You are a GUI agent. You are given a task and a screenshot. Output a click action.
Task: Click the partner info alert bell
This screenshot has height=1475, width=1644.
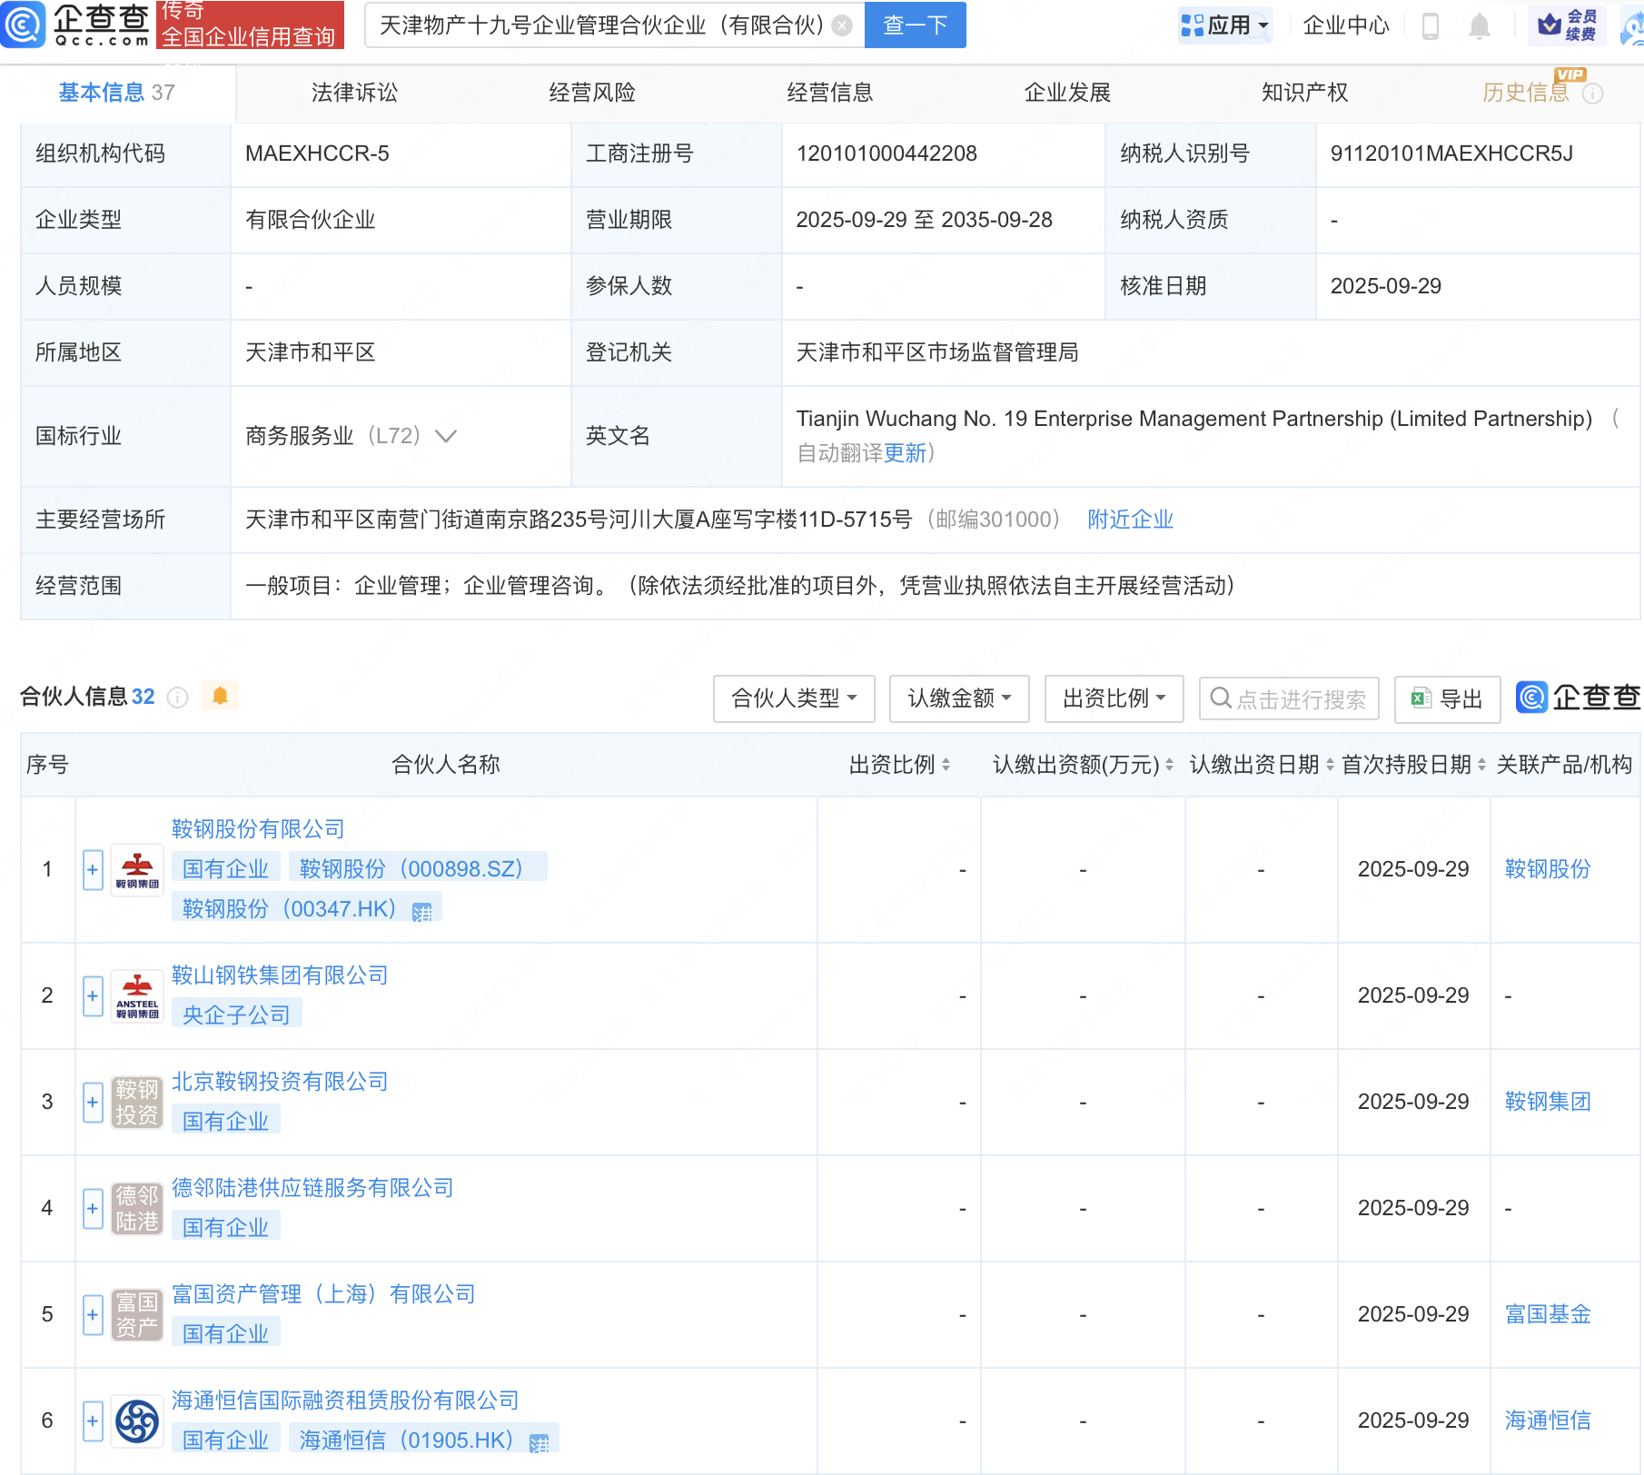click(220, 697)
